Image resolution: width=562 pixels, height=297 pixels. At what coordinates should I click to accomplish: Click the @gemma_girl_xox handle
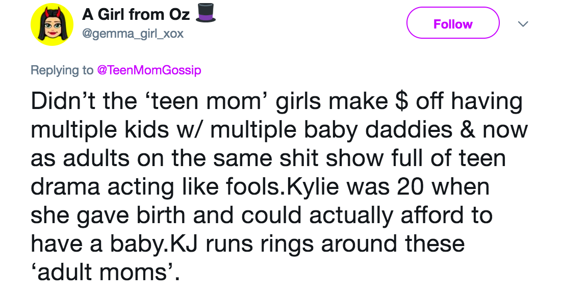[x=133, y=34]
